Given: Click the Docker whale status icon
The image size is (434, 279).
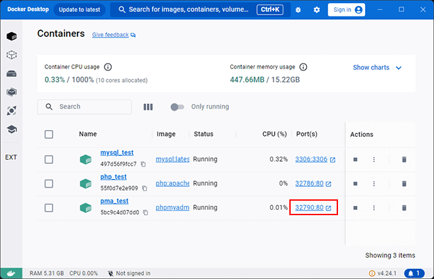Looking at the screenshot, I should [x=11, y=274].
